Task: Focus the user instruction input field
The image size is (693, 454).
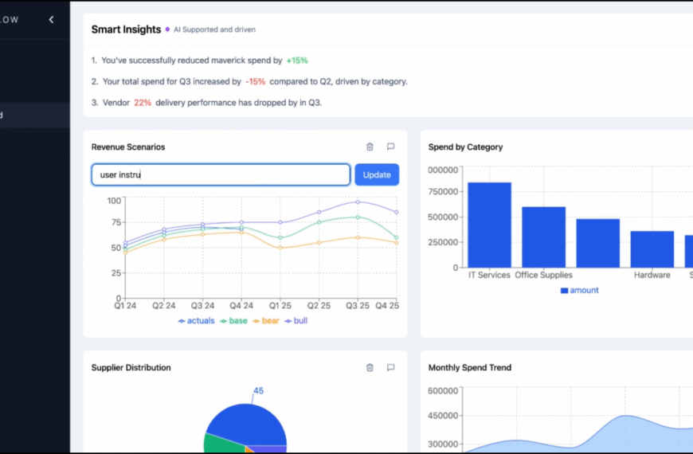Action: click(x=221, y=174)
